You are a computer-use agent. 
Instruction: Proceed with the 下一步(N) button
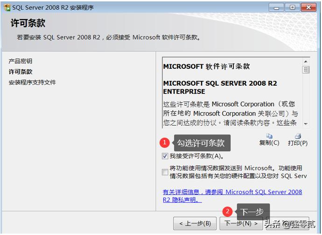(241, 223)
